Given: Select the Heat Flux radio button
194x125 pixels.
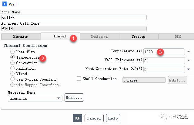Looking at the screenshot, I should pos(12,52).
